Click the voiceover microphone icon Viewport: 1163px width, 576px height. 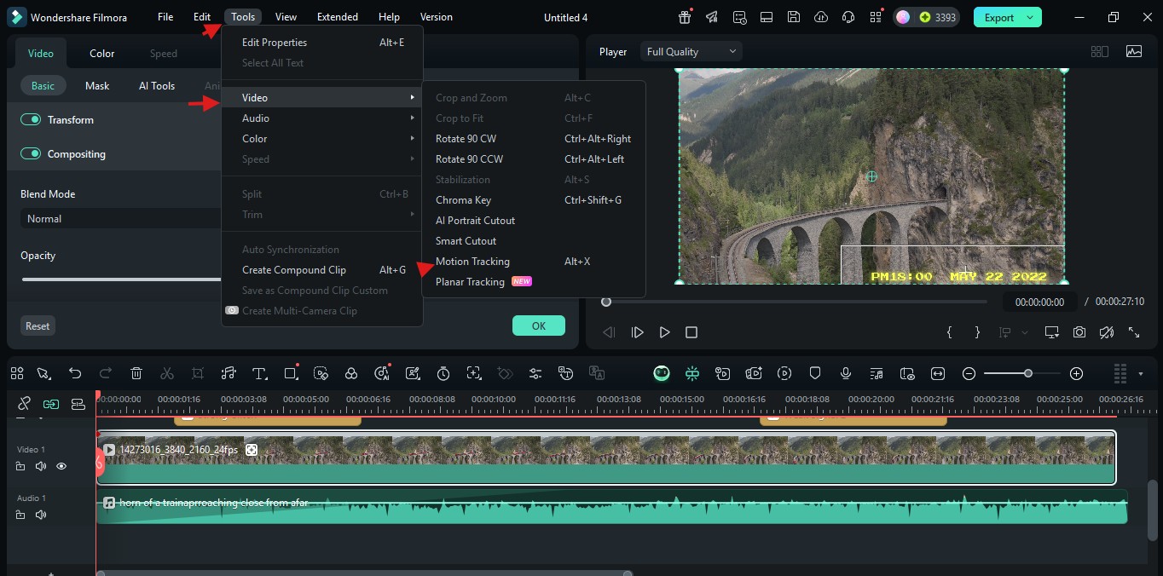[846, 373]
